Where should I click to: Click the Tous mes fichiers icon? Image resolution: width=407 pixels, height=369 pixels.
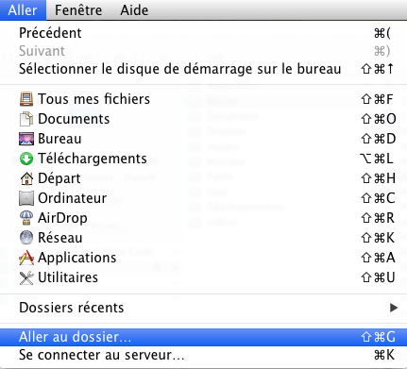[x=26, y=99]
